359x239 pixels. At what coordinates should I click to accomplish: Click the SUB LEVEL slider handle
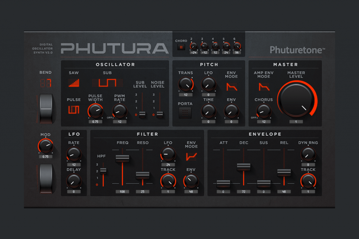click(142, 114)
